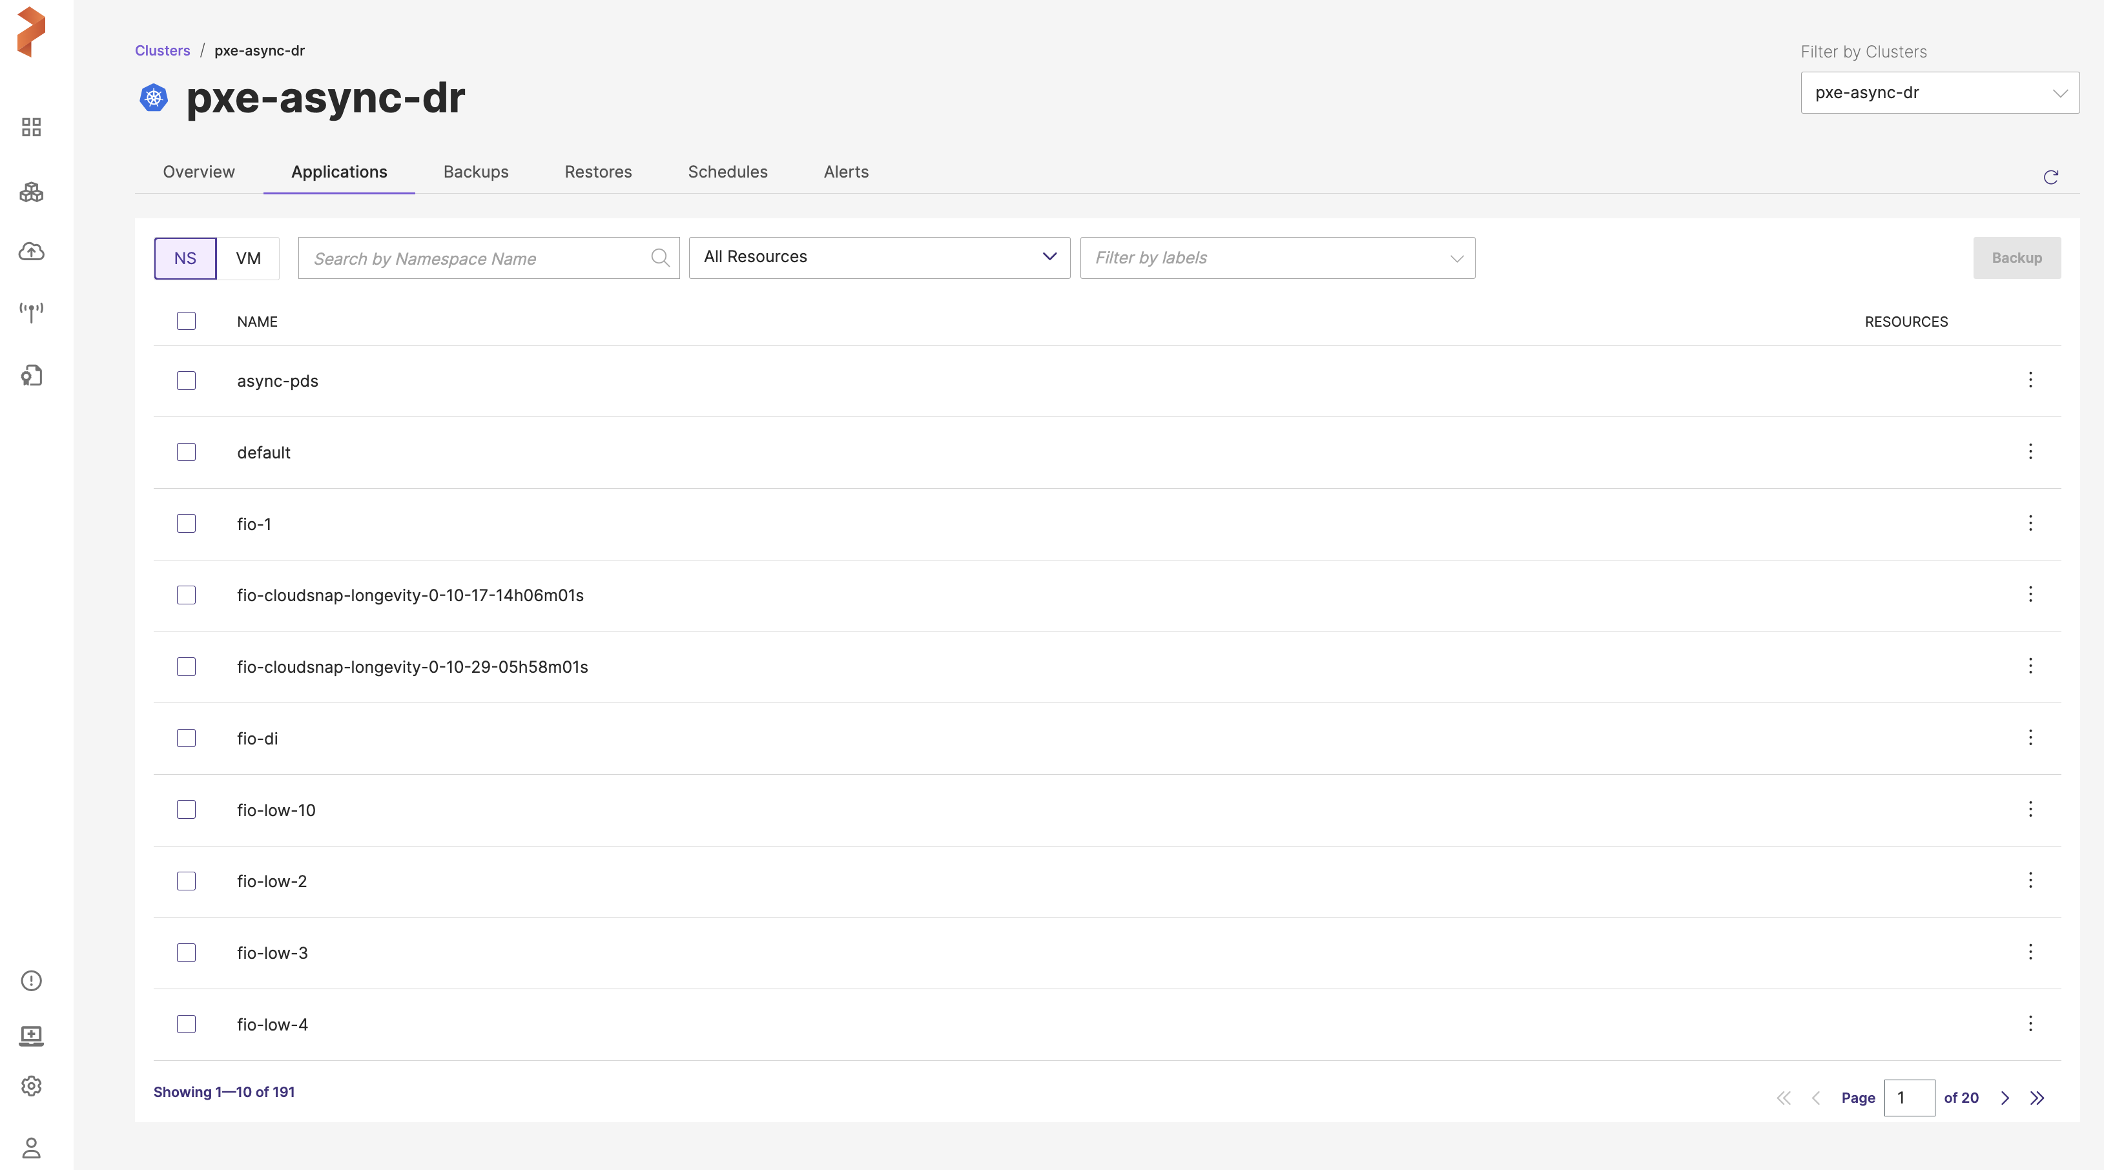The height and width of the screenshot is (1170, 2104).
Task: Check the box for the default namespace
Action: 186,451
